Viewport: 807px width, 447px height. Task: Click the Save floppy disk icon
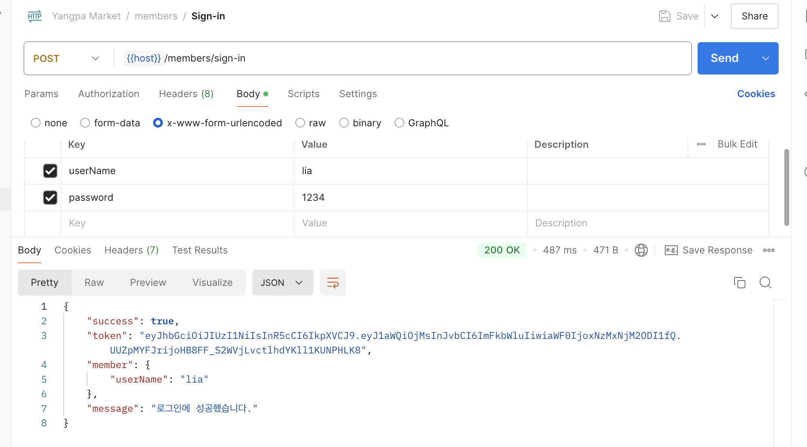[x=664, y=16]
